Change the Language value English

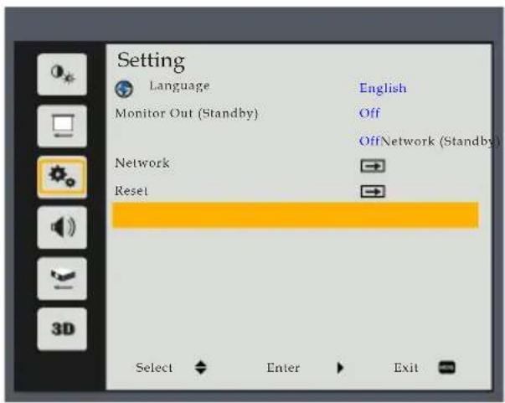[x=383, y=88]
